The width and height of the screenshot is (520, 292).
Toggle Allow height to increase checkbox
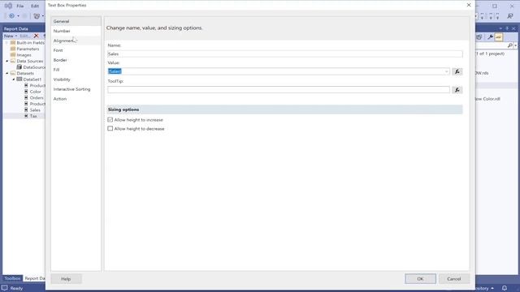[110, 119]
